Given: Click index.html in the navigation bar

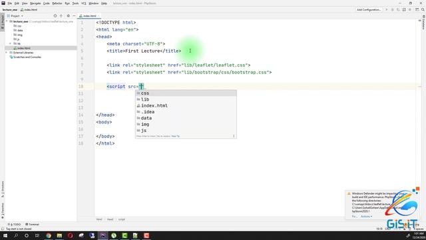Looking at the screenshot, I should pos(29,10).
